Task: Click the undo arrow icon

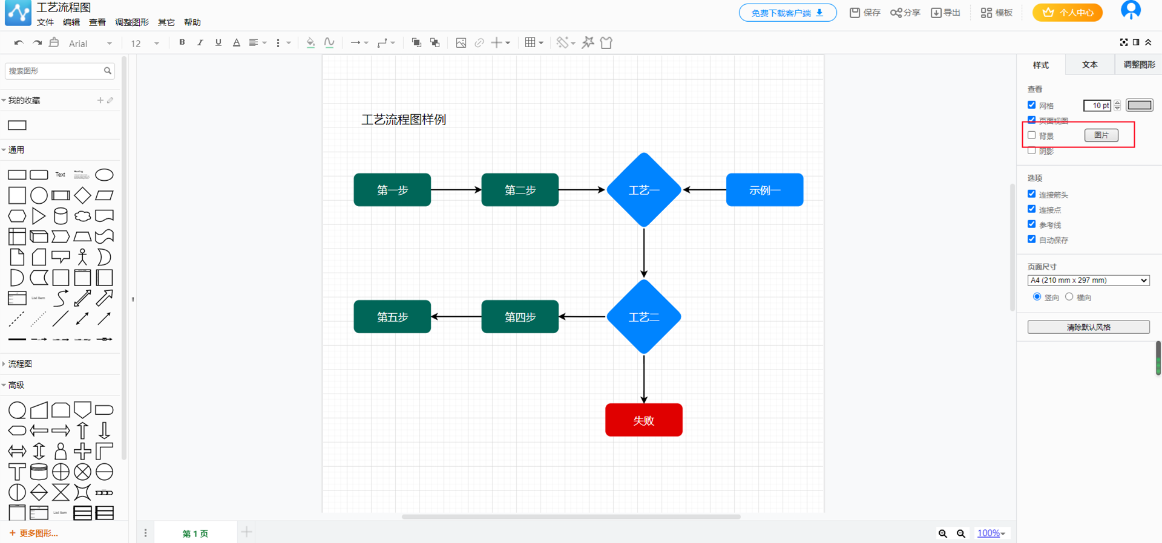Action: [19, 43]
